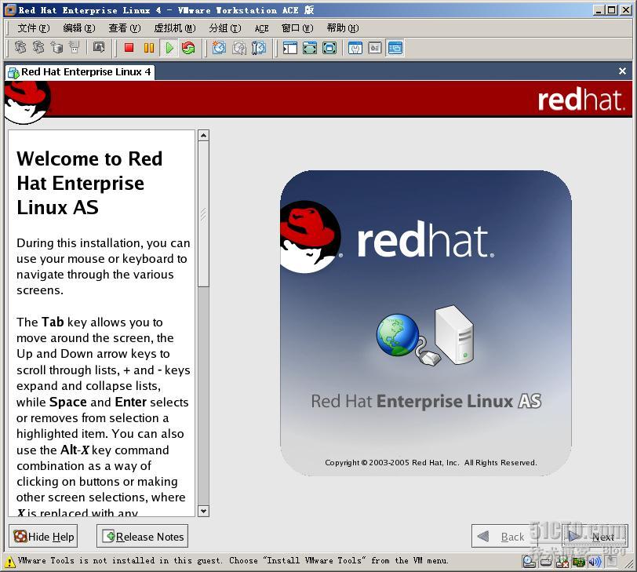Click the Next button
637x572 pixels.
click(595, 536)
